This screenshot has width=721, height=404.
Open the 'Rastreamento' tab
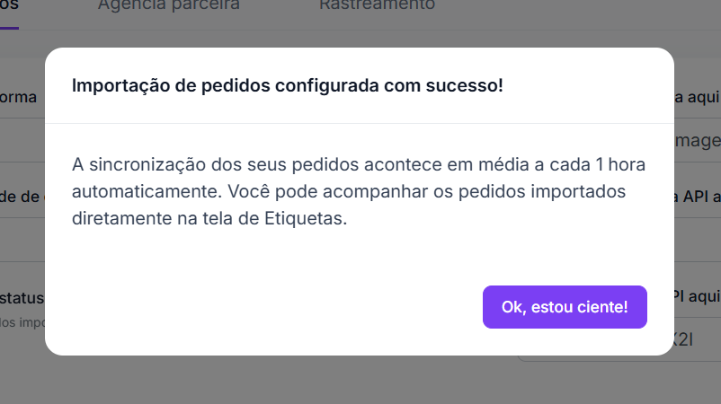click(377, 5)
